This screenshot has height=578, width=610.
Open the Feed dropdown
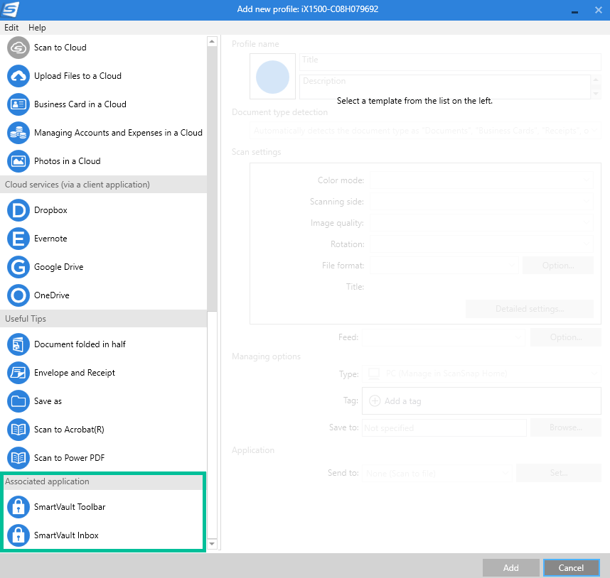click(x=444, y=337)
